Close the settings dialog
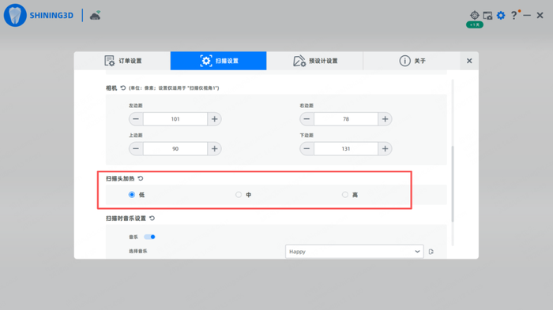Screen dimensions: 553x310 pos(469,61)
